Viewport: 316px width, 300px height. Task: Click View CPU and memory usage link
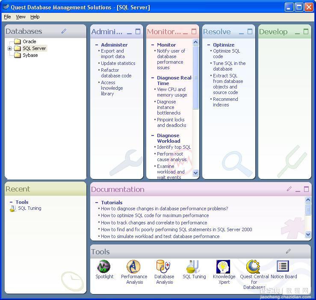point(172,92)
